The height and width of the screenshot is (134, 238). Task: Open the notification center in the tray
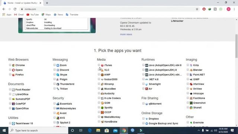[x=232, y=131]
